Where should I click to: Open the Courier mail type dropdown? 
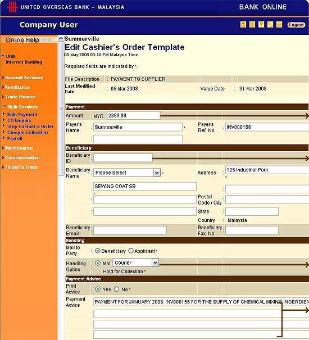click(136, 263)
